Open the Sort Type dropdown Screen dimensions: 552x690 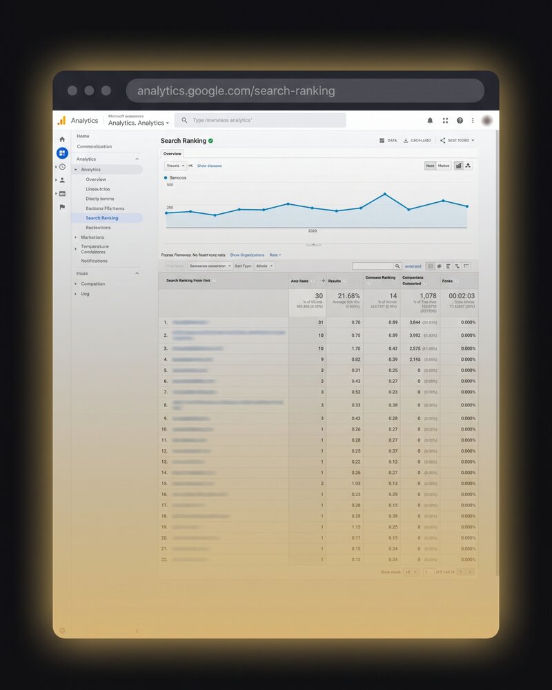264,266
